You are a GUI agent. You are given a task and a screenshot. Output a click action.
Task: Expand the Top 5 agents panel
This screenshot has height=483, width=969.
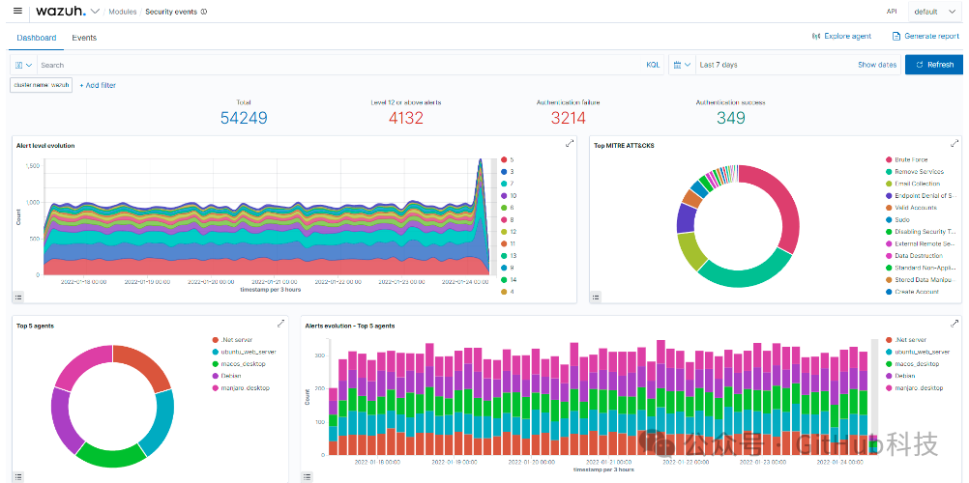280,324
